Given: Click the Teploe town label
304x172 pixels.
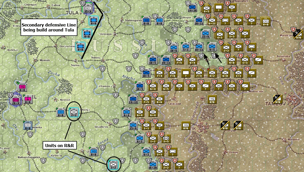Looking at the screenshot, I should click(x=75, y=65).
